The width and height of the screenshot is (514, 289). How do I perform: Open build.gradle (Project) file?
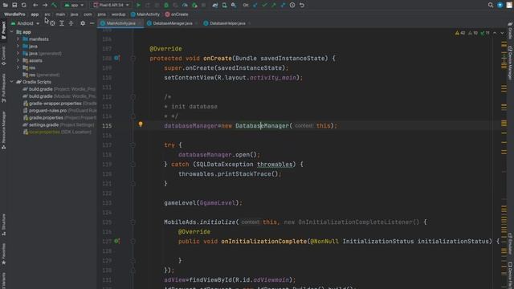click(59, 89)
